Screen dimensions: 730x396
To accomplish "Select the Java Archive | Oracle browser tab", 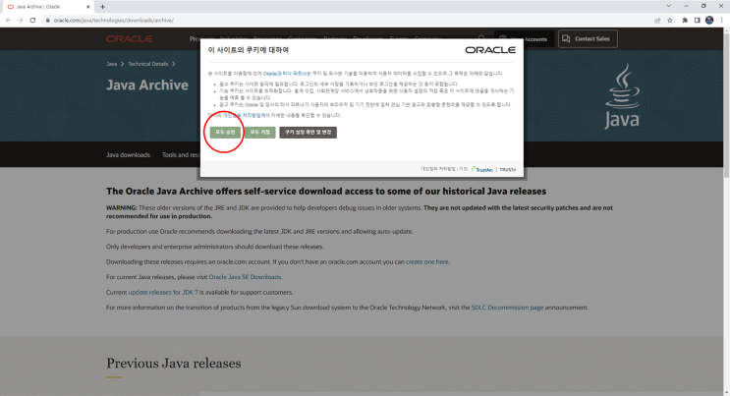I will (46, 7).
